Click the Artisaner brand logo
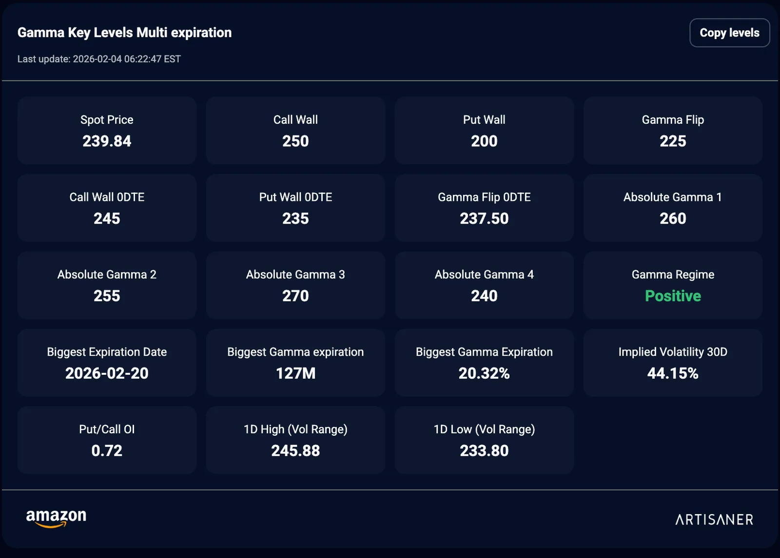 (714, 520)
